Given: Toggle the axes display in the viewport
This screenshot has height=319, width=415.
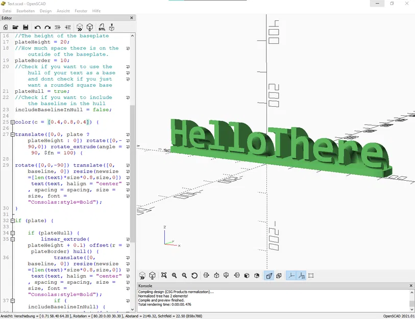Looking at the screenshot, I should click(x=291, y=276).
